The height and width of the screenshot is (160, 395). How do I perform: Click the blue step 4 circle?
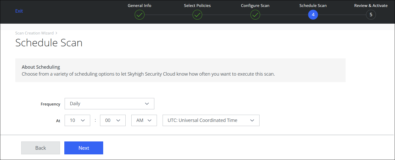[x=313, y=15]
